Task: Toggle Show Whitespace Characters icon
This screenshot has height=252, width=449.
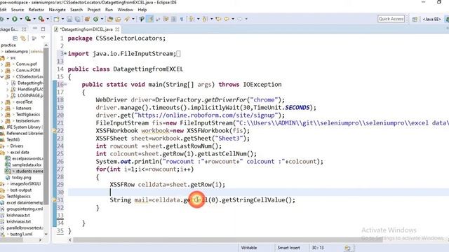Action: (182, 19)
